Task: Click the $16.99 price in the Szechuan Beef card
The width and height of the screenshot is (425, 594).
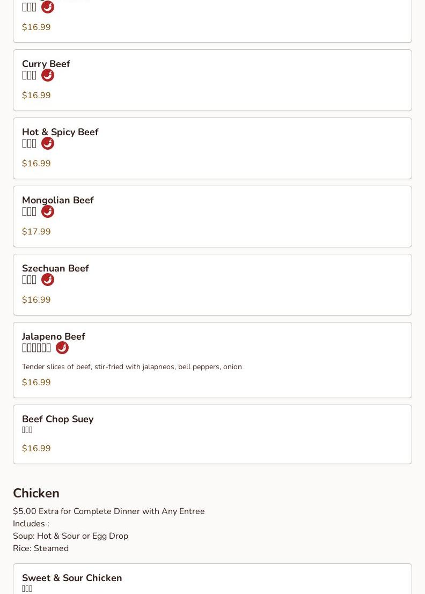Action: [36, 300]
